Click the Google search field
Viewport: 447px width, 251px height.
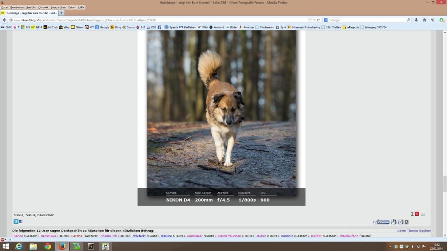pyautogui.click(x=368, y=20)
